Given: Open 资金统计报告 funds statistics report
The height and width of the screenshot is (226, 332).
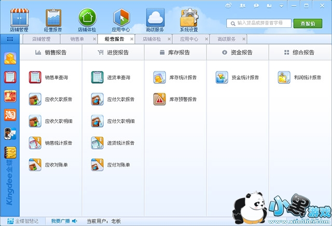Looking at the screenshot, I should 237,77.
